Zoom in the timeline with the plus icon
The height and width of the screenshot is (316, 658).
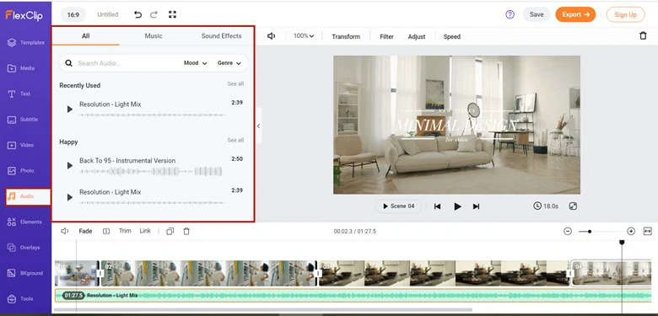(x=631, y=232)
